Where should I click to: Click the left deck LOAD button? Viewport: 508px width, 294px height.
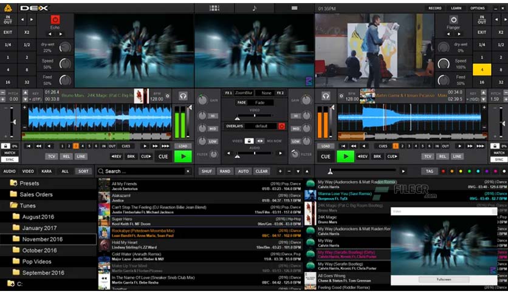point(183,146)
